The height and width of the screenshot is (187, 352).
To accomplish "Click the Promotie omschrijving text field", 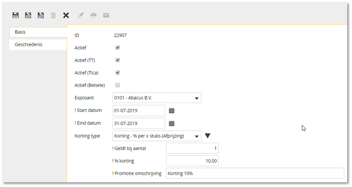I will coord(255,174).
